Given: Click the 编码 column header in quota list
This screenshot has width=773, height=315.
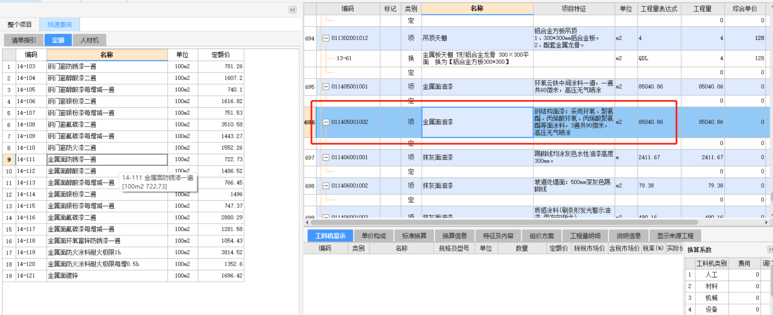Looking at the screenshot, I should [31, 55].
